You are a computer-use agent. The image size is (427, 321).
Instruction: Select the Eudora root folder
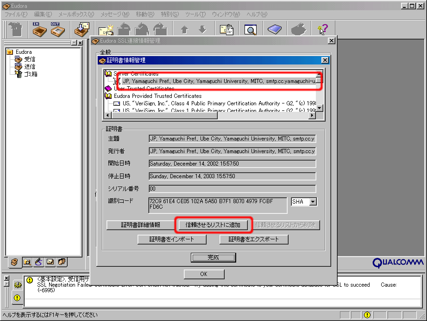pos(24,52)
